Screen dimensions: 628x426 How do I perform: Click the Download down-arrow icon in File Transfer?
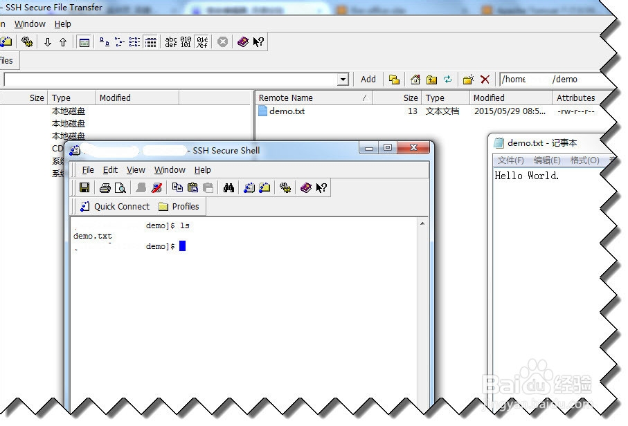48,42
